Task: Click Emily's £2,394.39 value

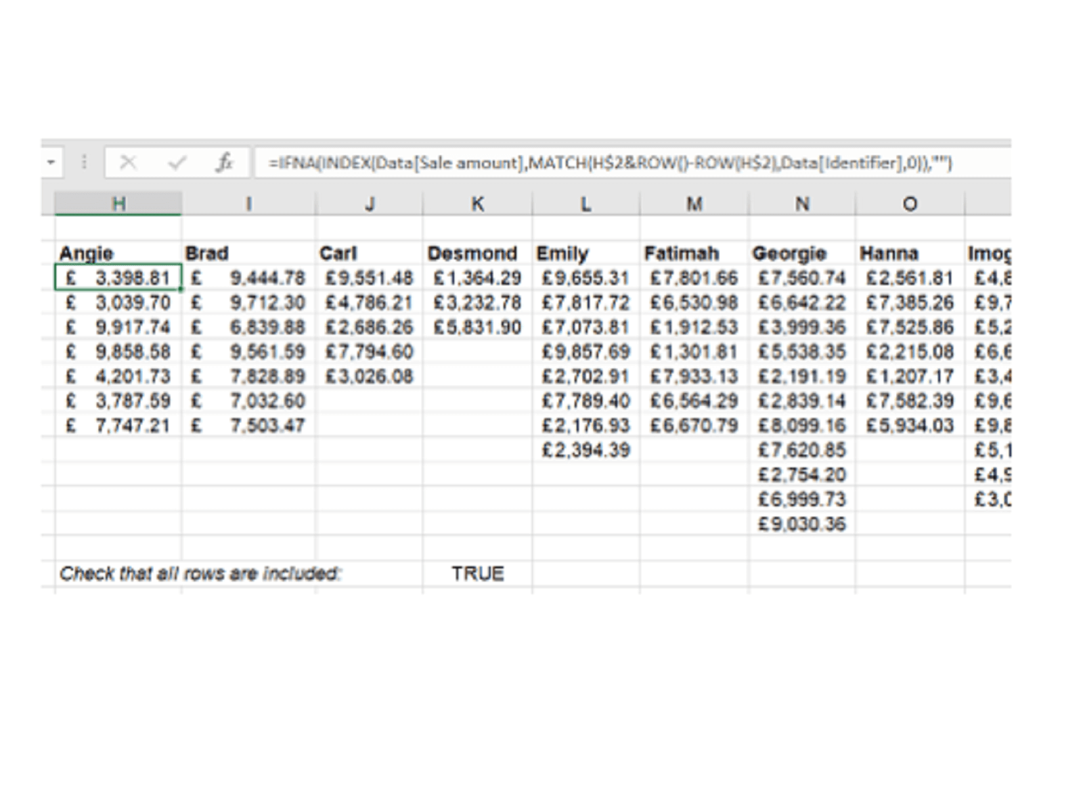Action: (586, 451)
